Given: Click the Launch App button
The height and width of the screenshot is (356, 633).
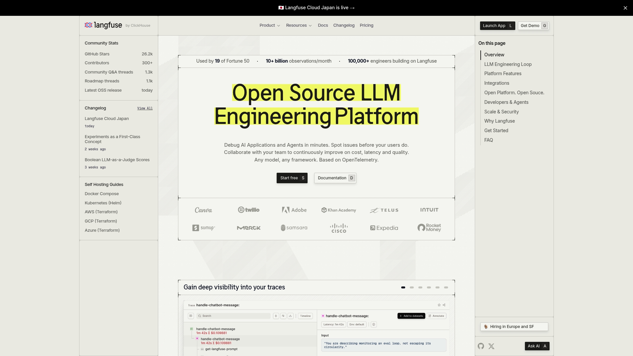Looking at the screenshot, I should (x=497, y=26).
